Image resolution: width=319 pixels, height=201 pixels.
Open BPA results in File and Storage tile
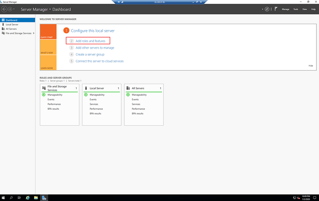coord(53,109)
